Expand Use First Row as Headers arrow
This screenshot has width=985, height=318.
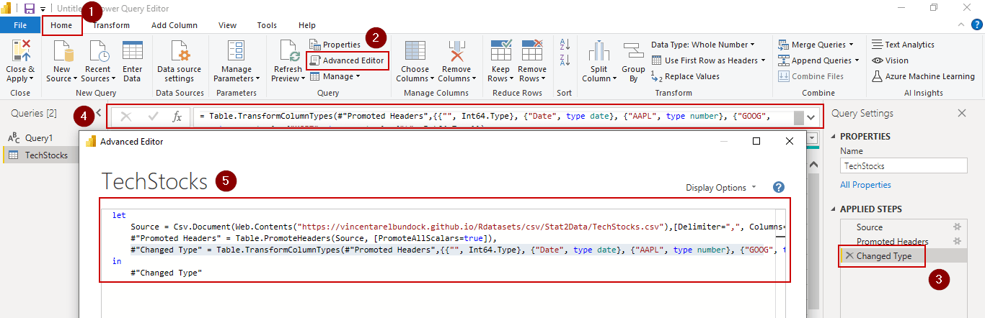tap(762, 60)
